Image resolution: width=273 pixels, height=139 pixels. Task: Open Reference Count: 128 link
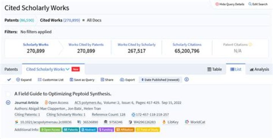pos(108,114)
